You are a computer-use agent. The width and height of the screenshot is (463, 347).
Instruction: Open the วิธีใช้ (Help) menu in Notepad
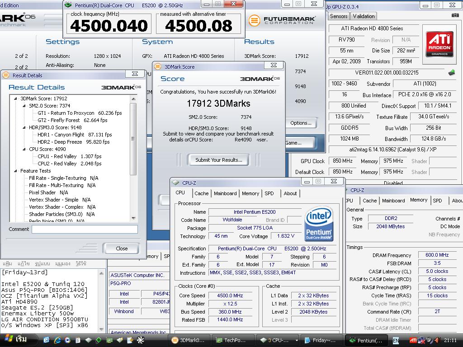point(80,263)
